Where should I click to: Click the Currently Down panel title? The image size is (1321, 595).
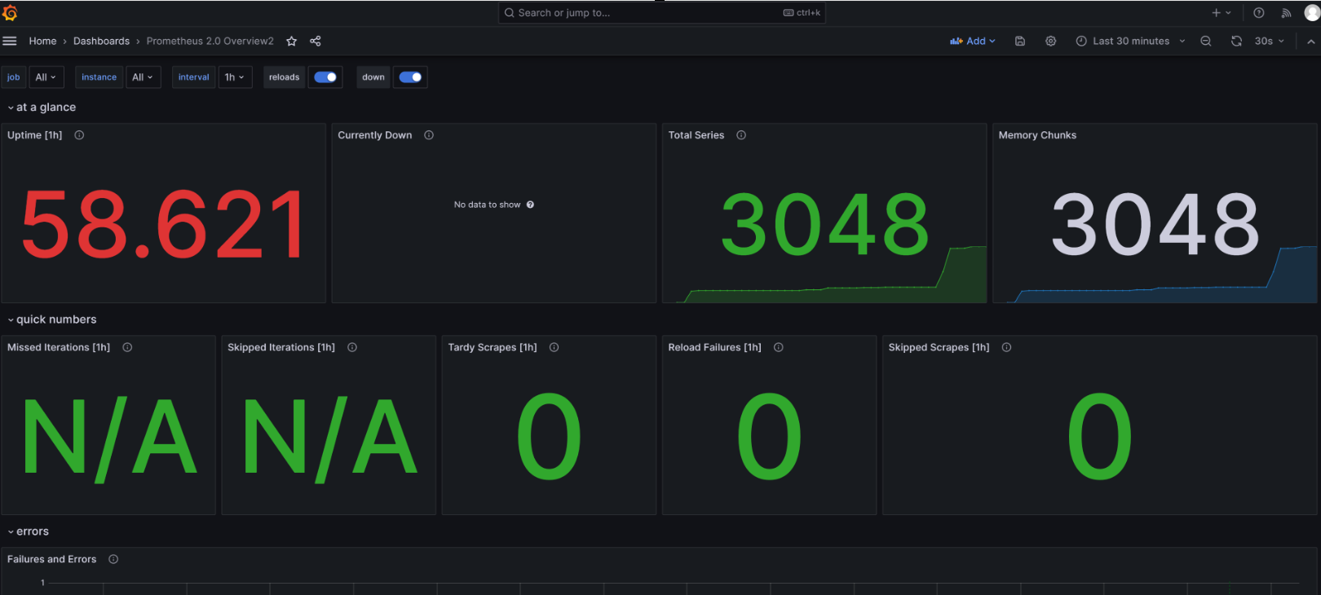click(375, 135)
